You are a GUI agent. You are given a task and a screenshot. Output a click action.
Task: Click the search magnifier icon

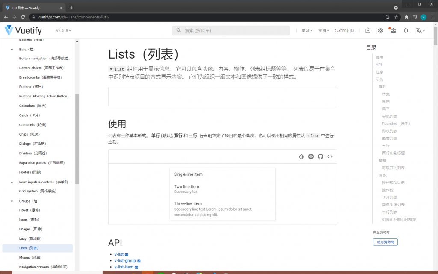click(x=179, y=30)
